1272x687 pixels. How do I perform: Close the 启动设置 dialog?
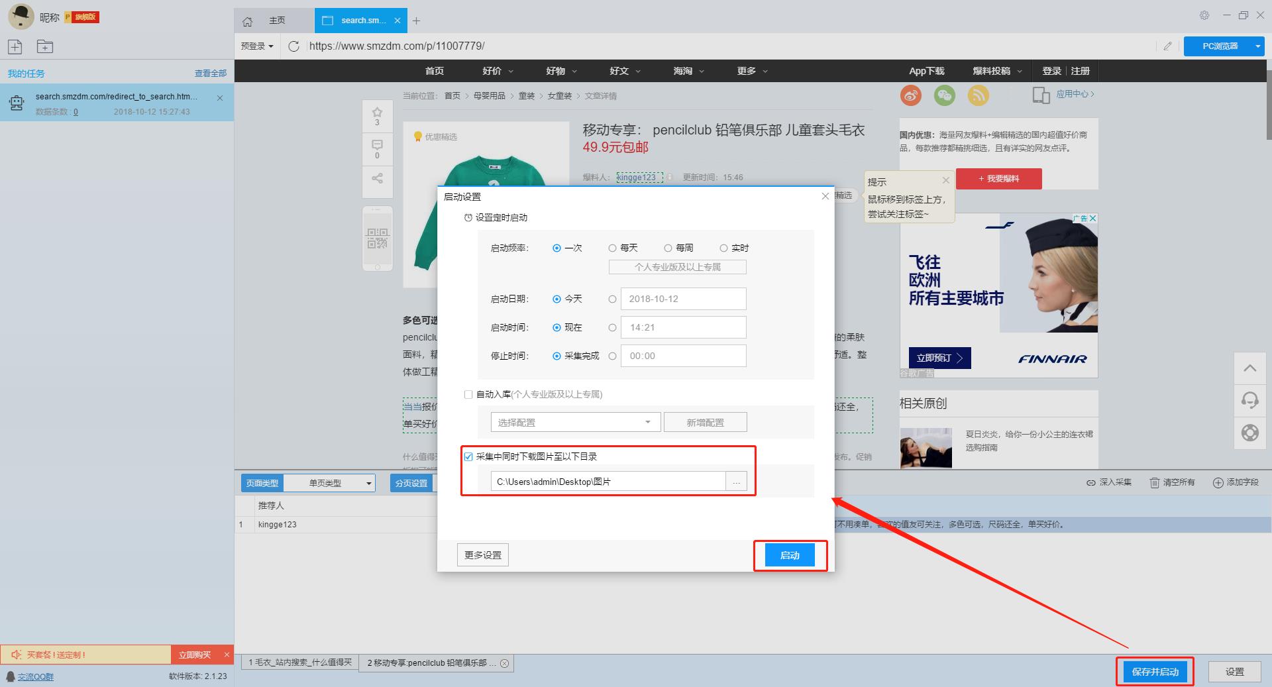(x=825, y=196)
